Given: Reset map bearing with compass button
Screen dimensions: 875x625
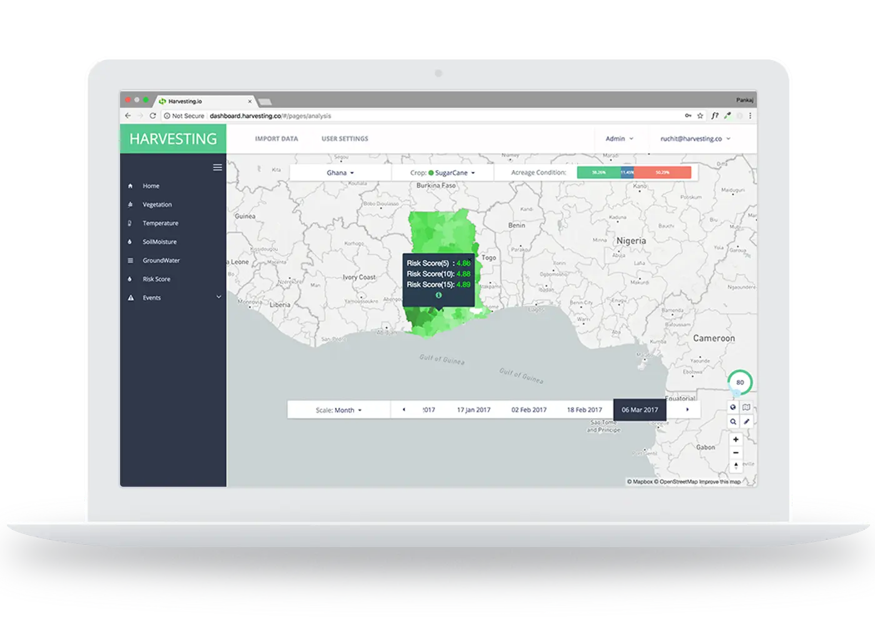Looking at the screenshot, I should pos(736,466).
